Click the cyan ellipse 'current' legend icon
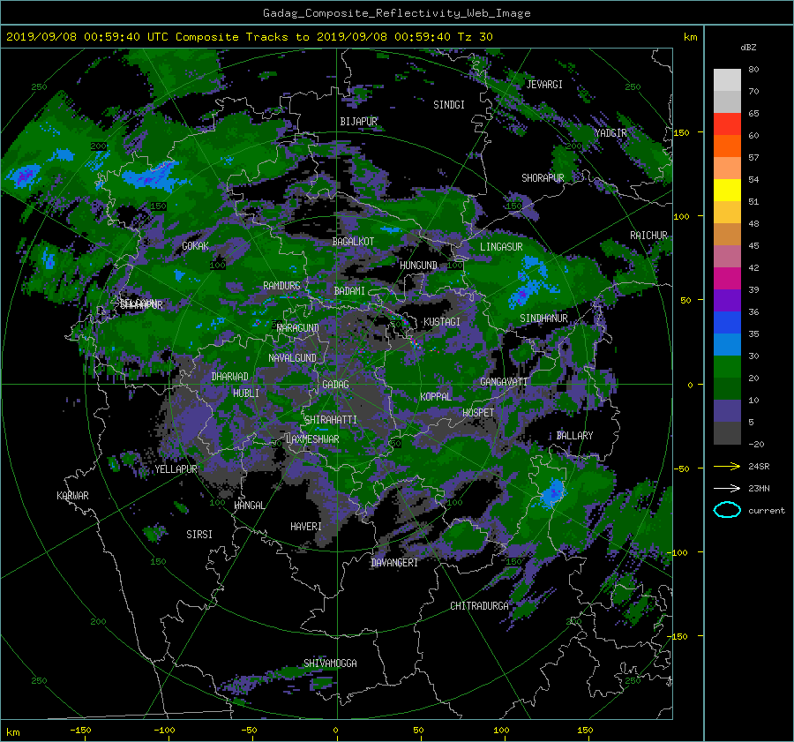The width and height of the screenshot is (794, 742). click(727, 510)
